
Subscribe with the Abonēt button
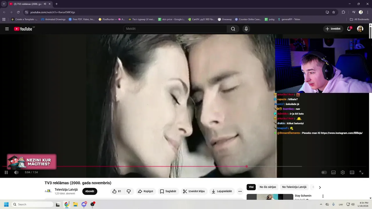point(90,191)
